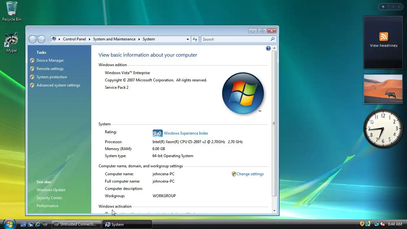Open the address bar history dropdown

click(x=188, y=39)
